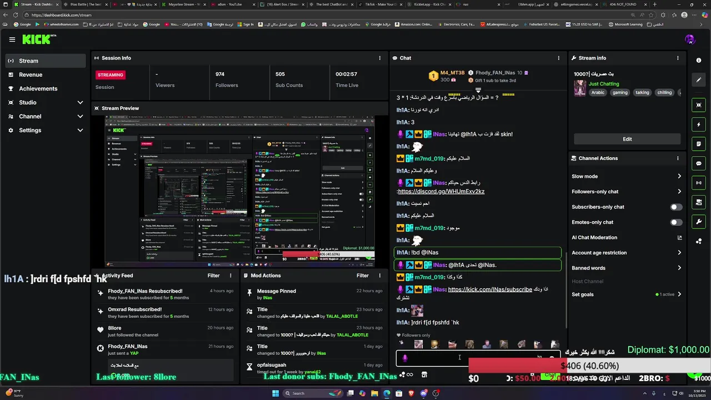Click the info icon in right toolbar
Image resolution: width=711 pixels, height=400 pixels.
[699, 61]
